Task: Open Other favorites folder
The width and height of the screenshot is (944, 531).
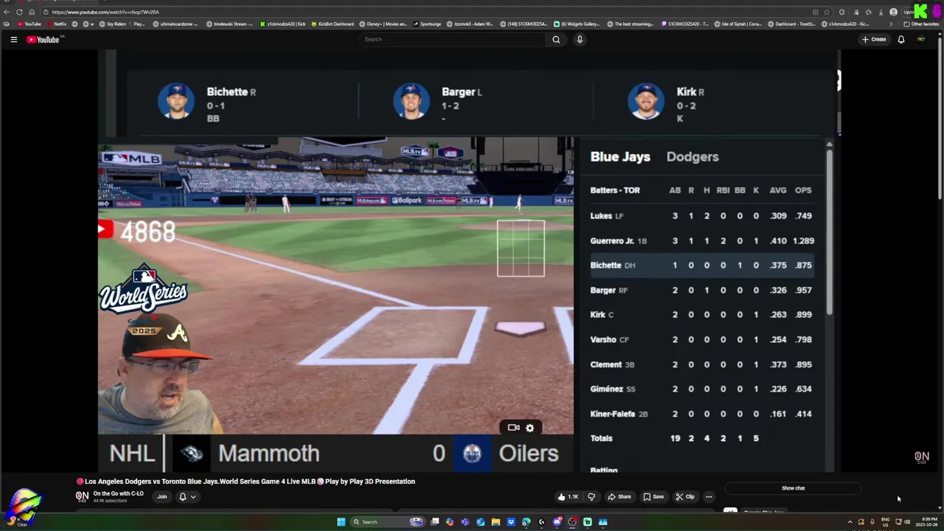Action: pos(921,24)
